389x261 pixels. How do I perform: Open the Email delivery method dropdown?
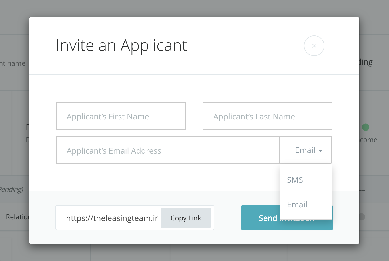(x=305, y=150)
